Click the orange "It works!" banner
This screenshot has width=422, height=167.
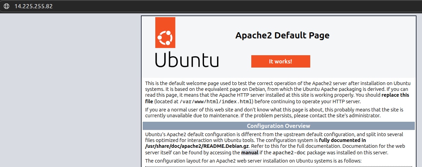click(280, 61)
